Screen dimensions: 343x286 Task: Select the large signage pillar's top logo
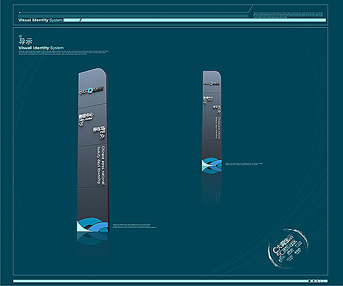coord(91,91)
